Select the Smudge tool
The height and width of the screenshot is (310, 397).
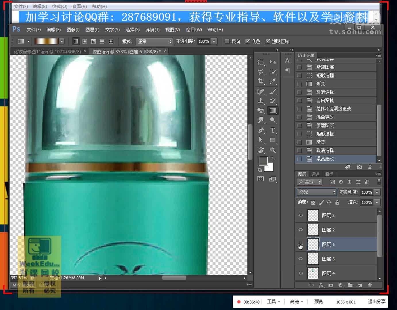coord(261,120)
